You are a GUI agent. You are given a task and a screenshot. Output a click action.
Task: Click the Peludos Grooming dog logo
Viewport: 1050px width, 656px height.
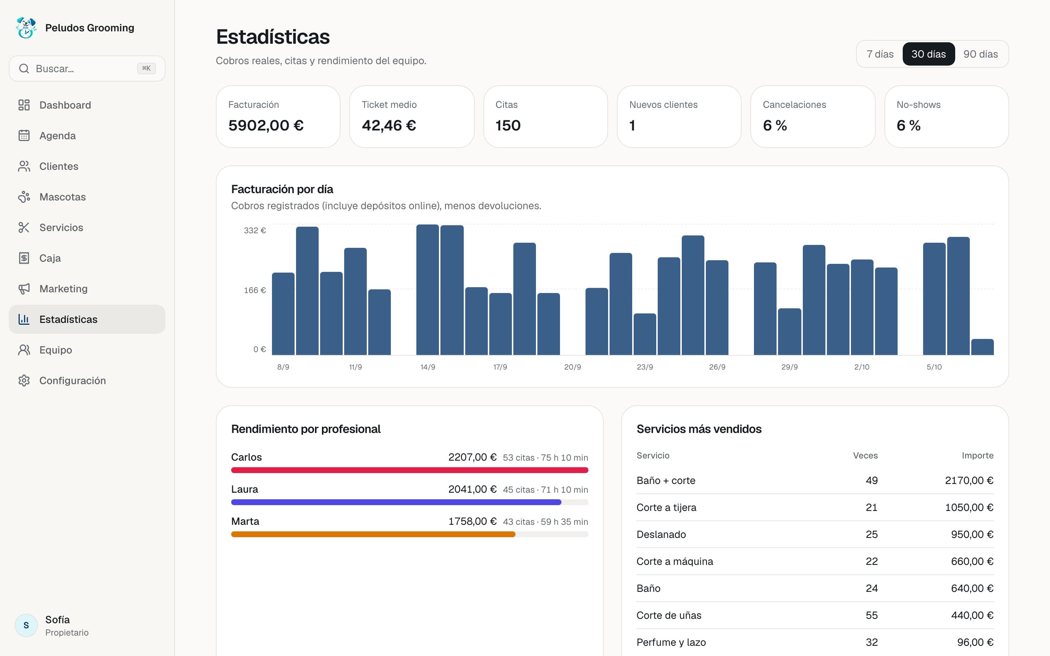[26, 28]
